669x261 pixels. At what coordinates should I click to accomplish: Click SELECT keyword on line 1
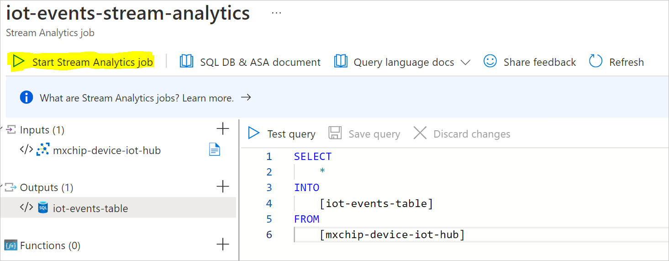tap(313, 156)
